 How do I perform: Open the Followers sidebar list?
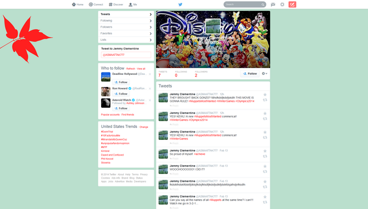pyautogui.click(x=126, y=27)
